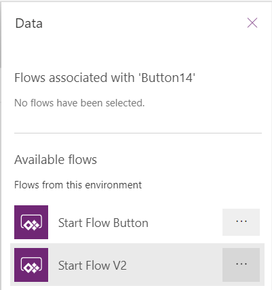Select the Start Flow V2 flow name
This screenshot has width=272, height=290.
click(x=92, y=266)
